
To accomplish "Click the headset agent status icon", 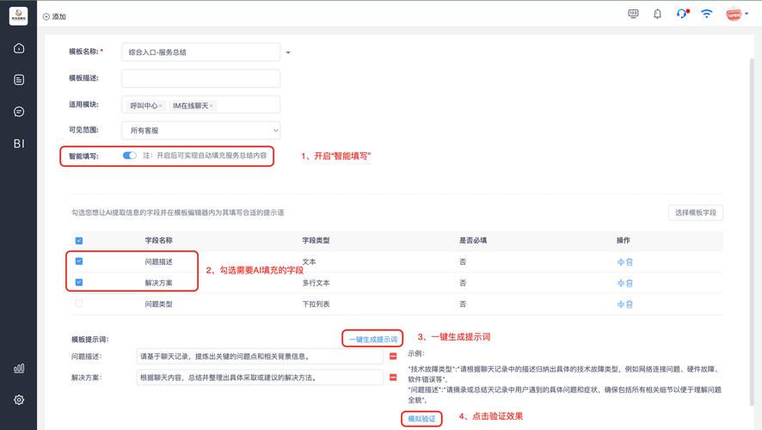I will point(682,14).
